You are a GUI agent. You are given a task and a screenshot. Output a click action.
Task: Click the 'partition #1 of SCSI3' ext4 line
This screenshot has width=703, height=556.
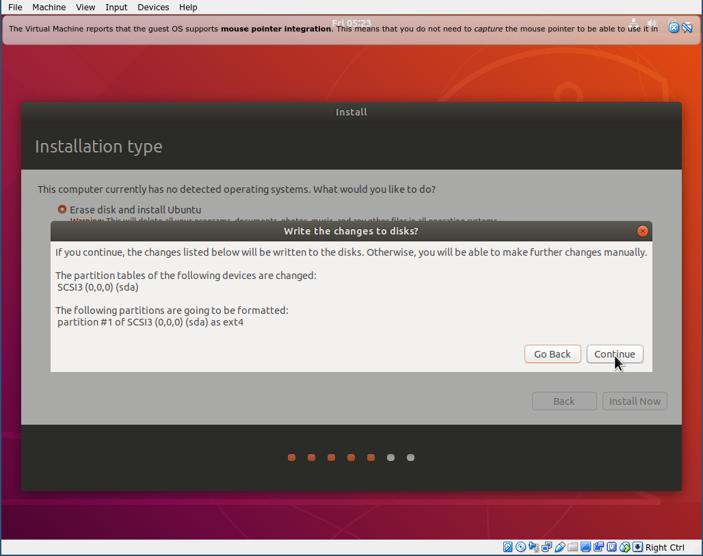tap(150, 322)
